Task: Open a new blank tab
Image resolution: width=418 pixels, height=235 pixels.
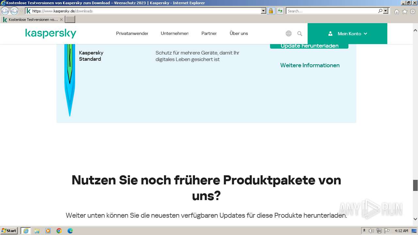Action: coord(70,20)
